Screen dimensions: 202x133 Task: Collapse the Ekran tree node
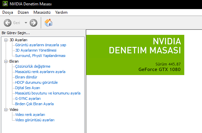[6, 61]
